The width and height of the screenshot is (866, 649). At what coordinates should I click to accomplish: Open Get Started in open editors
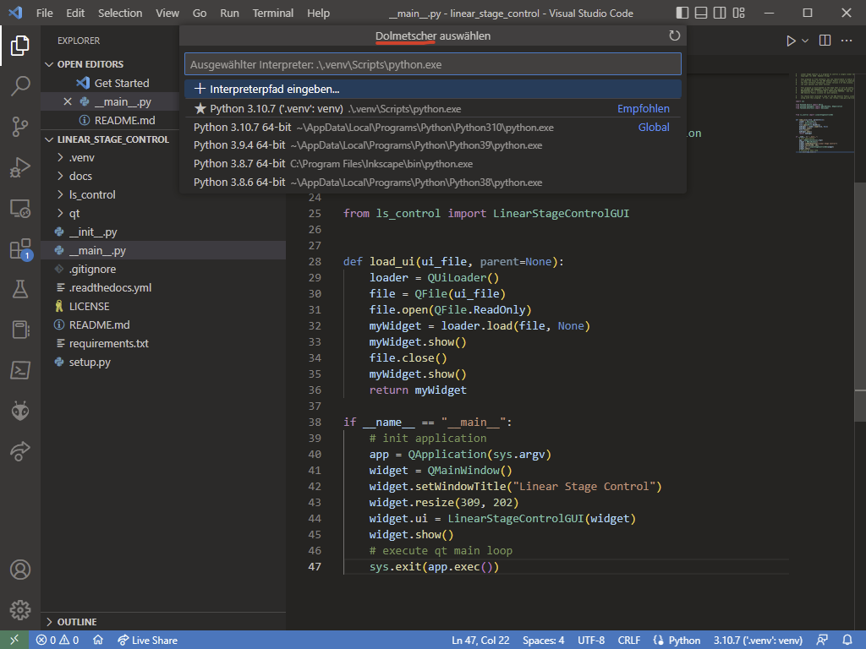pyautogui.click(x=122, y=83)
